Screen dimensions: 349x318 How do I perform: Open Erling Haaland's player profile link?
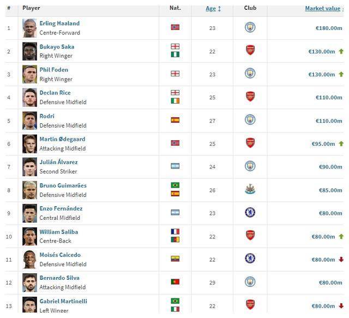point(59,23)
